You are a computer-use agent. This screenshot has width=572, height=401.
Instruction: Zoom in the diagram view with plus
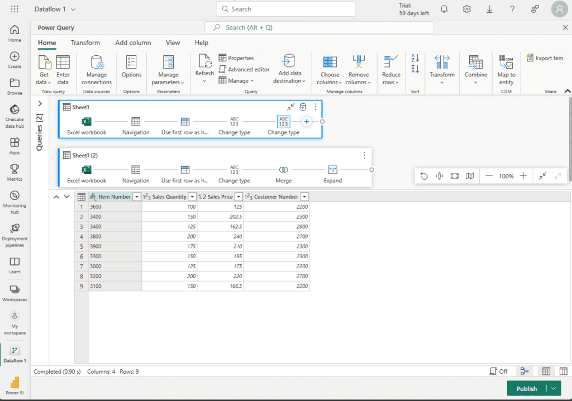pos(523,176)
